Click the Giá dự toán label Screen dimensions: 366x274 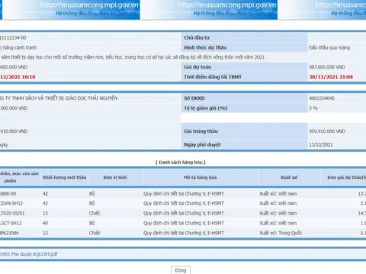(x=197, y=67)
